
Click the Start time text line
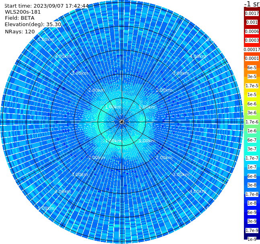[47, 6]
